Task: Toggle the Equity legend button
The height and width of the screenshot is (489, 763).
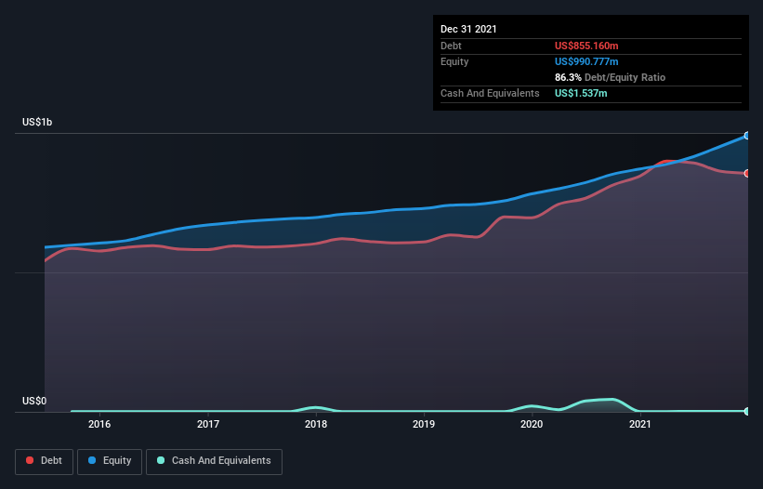Action: click(x=110, y=461)
